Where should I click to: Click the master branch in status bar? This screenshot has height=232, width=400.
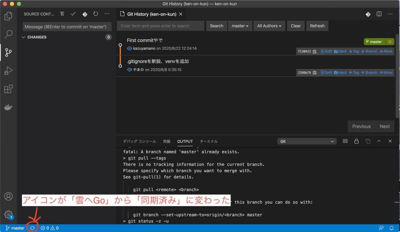coord(15,228)
